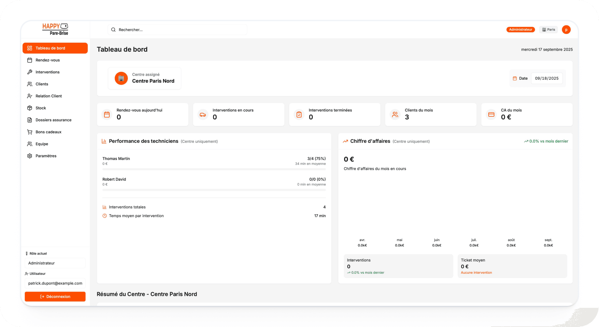Viewport: 599px width, 327px height.
Task: Click the shopping cart Bons cadeaux icon
Action: click(29, 132)
